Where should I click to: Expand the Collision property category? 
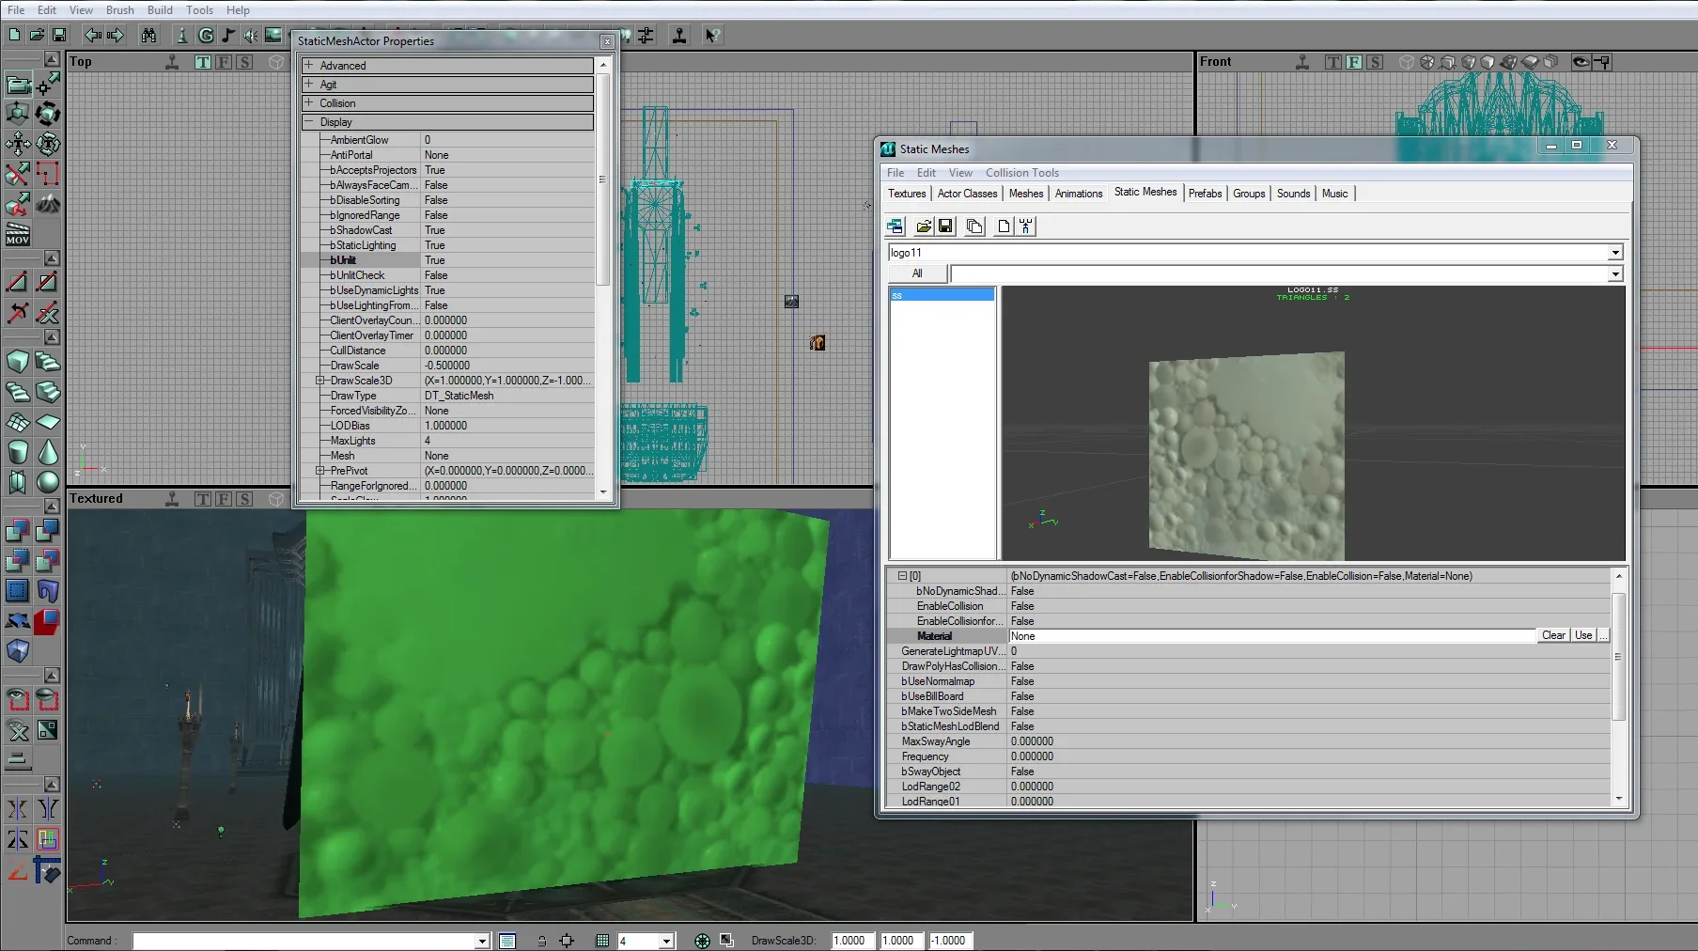coord(308,102)
